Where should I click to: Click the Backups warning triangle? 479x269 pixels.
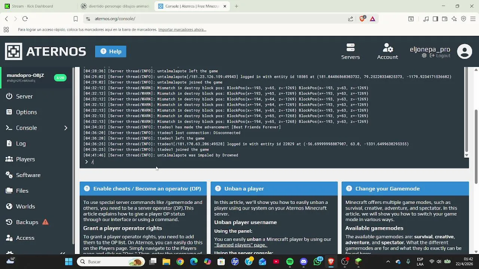click(x=45, y=222)
